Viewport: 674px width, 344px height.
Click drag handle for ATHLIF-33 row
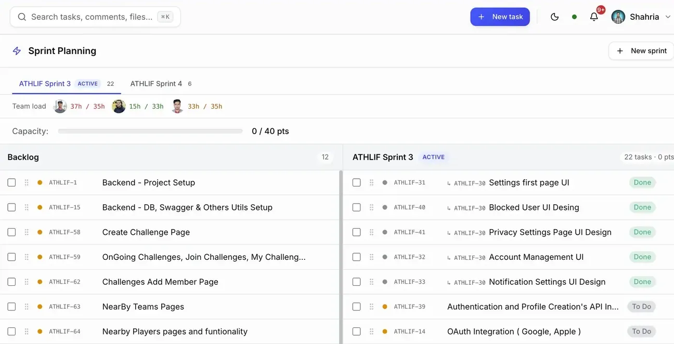pyautogui.click(x=371, y=282)
